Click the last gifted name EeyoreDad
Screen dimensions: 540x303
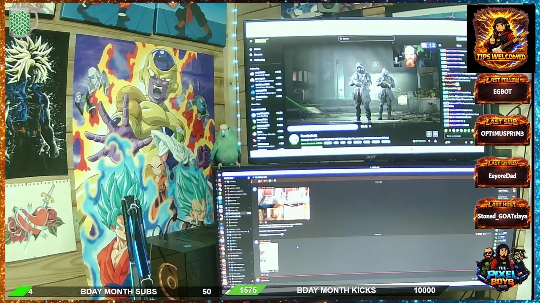coord(502,176)
